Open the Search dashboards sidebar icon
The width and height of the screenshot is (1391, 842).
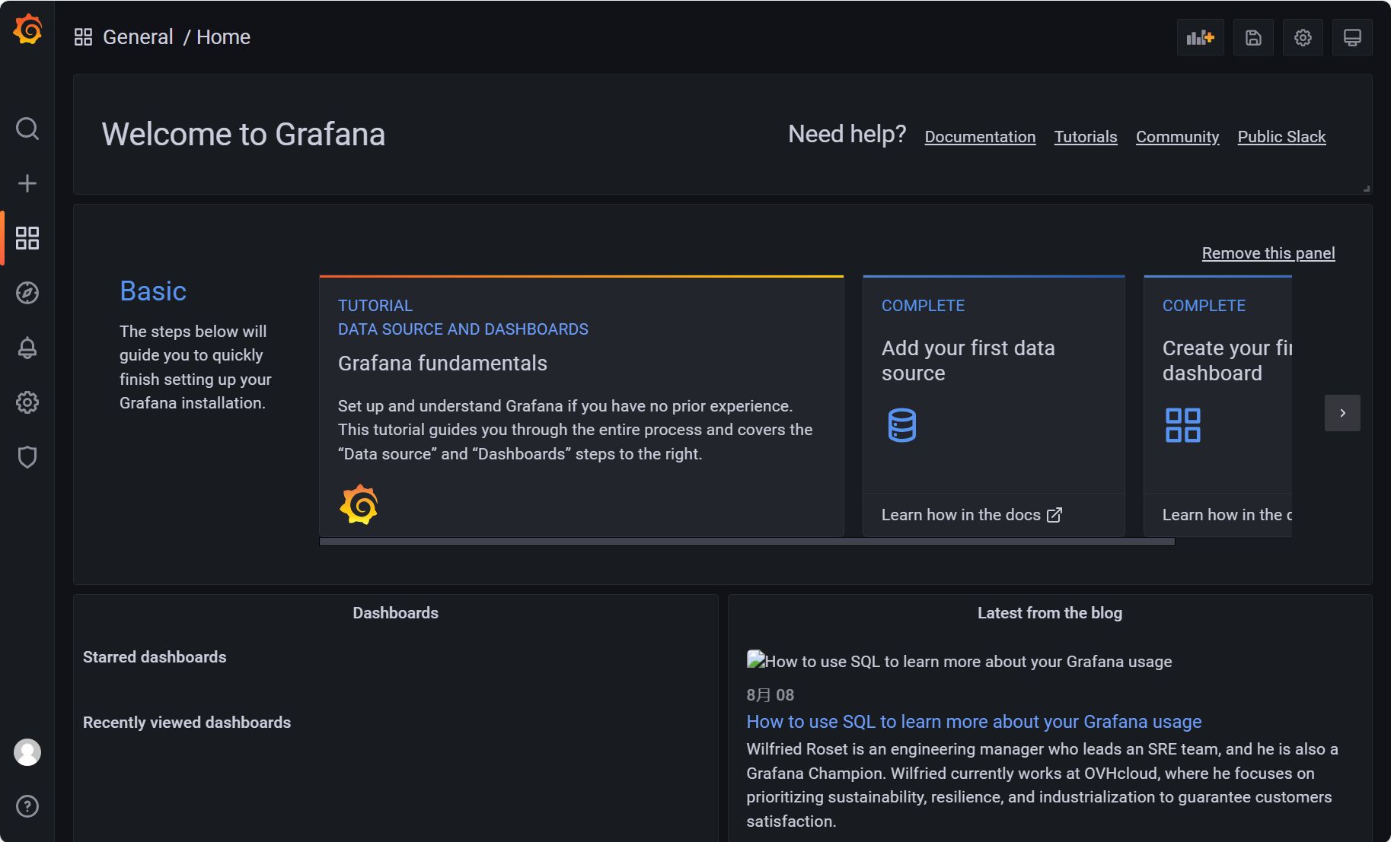(x=27, y=129)
